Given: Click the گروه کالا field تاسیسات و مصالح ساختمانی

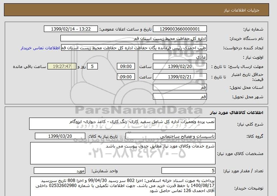Looking at the screenshot, I should pos(170,136).
